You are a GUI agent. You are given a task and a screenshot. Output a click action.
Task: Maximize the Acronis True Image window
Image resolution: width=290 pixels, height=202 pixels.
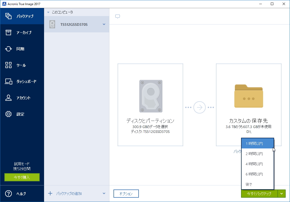(x=272, y=4)
